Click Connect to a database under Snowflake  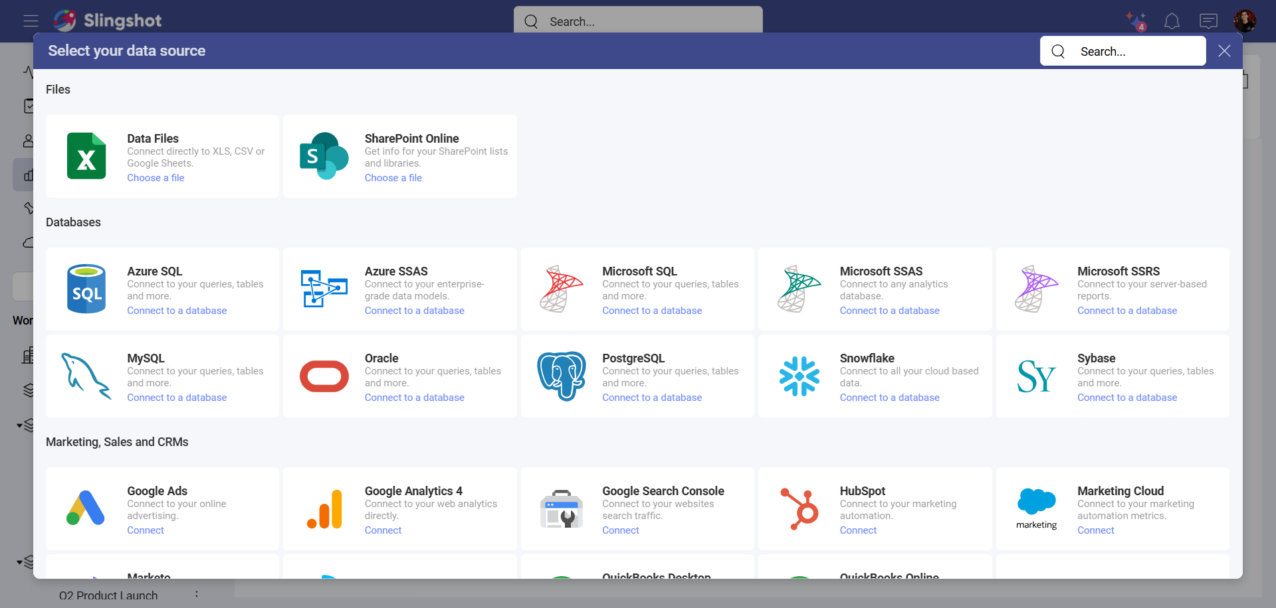(889, 398)
